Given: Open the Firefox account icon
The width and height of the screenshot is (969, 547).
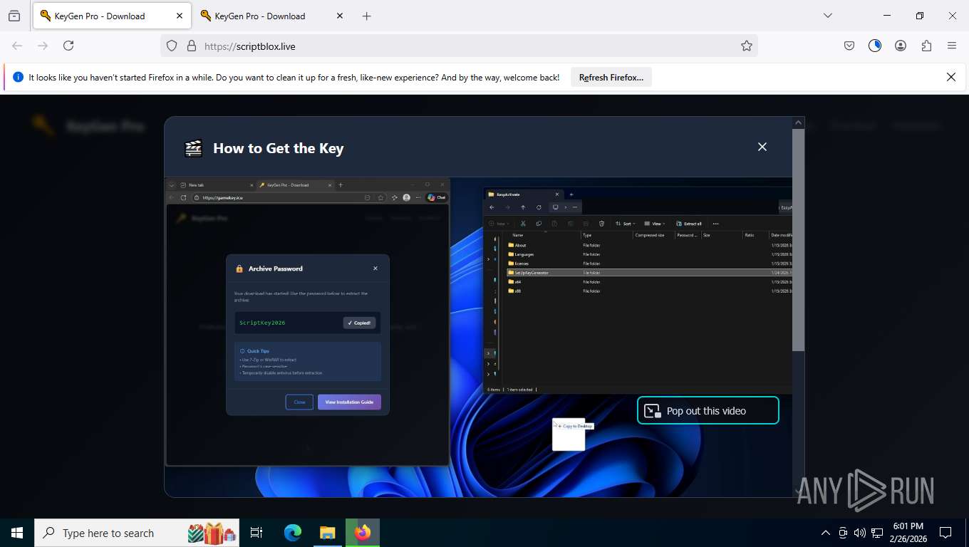Looking at the screenshot, I should [x=901, y=46].
